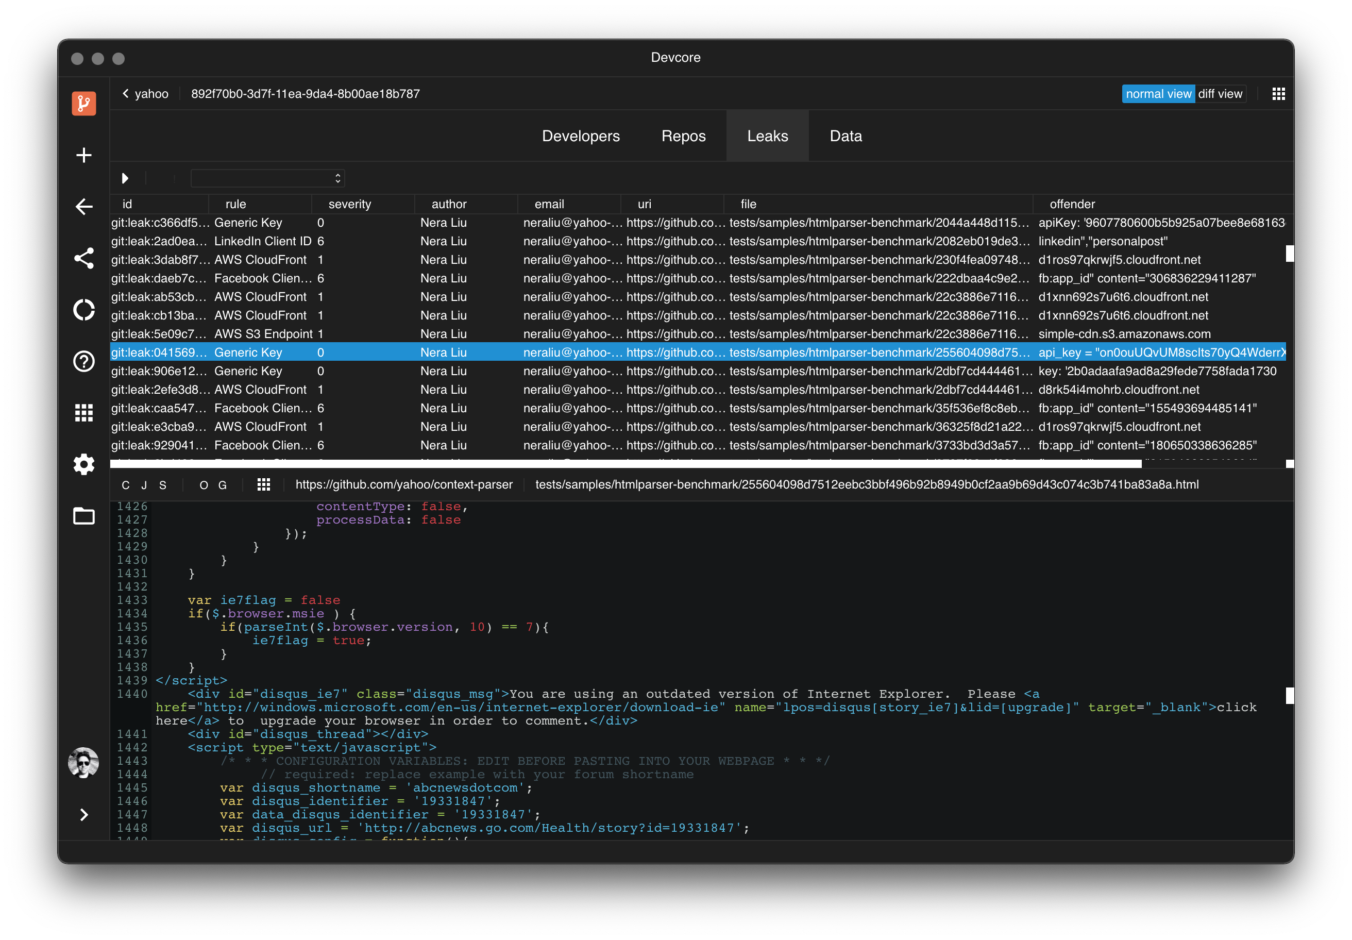Open the Data tab
Screen dimensions: 1352x940
point(845,136)
